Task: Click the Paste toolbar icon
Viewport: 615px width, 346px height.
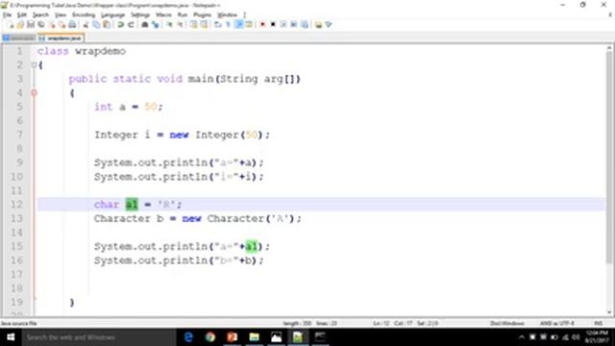Action: click(x=107, y=25)
